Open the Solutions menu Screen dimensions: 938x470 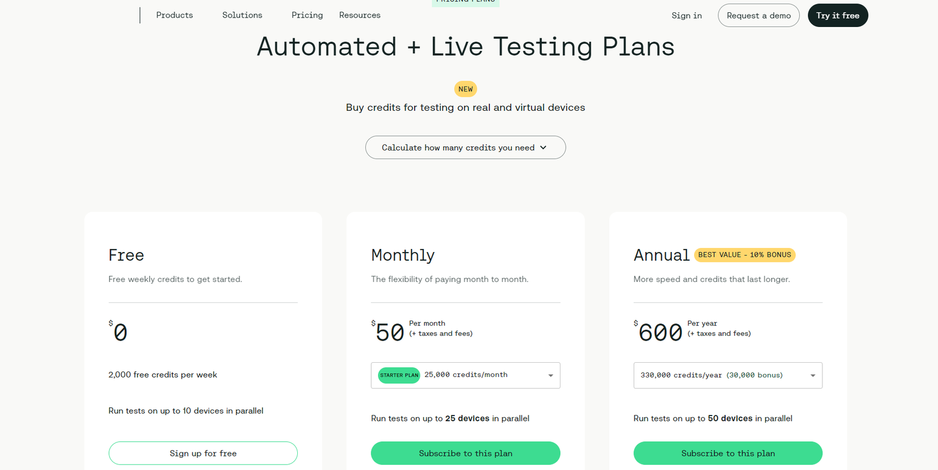242,15
